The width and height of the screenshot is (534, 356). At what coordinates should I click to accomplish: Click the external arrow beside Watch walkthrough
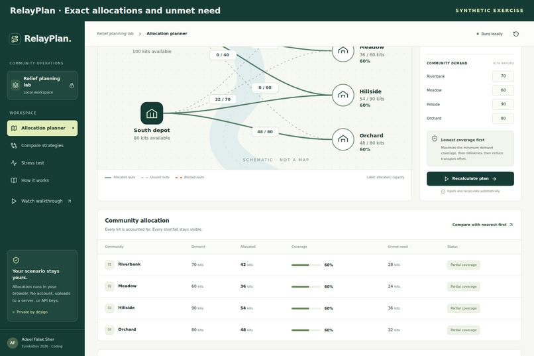point(70,201)
